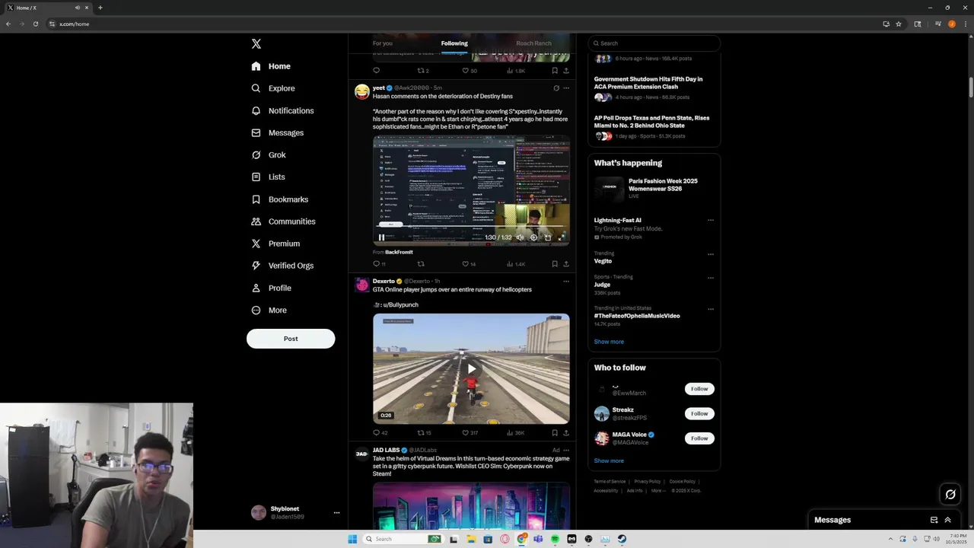
Task: View analytics of Dexerto's post 36K
Action: coord(516,433)
